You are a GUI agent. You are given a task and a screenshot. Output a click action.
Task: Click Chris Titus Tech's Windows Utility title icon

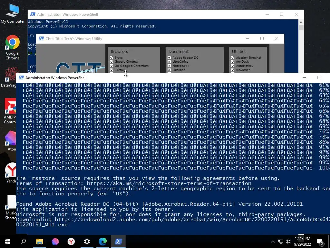tap(41, 39)
